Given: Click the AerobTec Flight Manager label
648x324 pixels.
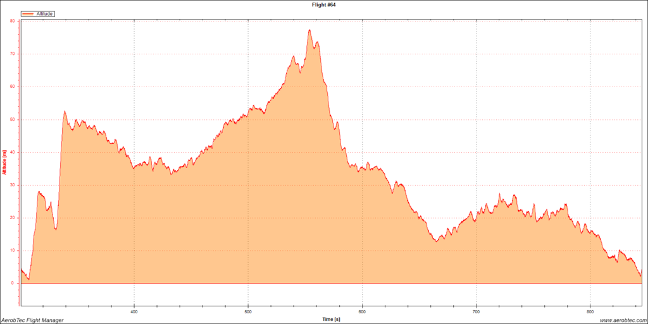Looking at the screenshot, I should 32,320.
